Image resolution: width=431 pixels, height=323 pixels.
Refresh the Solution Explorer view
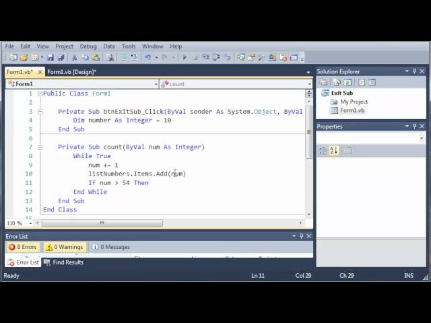(x=350, y=82)
